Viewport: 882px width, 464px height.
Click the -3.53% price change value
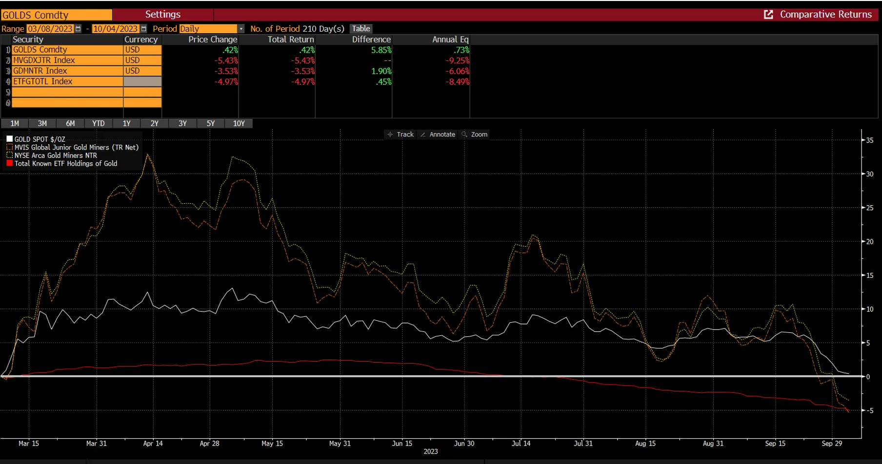(226, 71)
